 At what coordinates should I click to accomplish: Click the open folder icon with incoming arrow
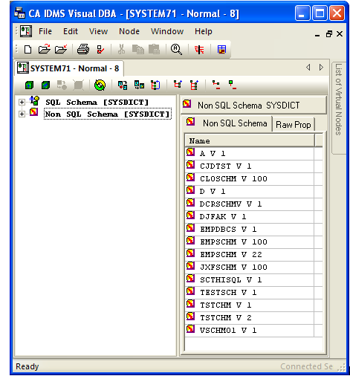tap(61, 50)
